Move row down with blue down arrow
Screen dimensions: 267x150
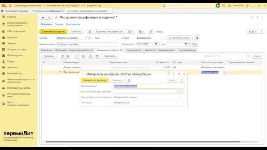68,56
